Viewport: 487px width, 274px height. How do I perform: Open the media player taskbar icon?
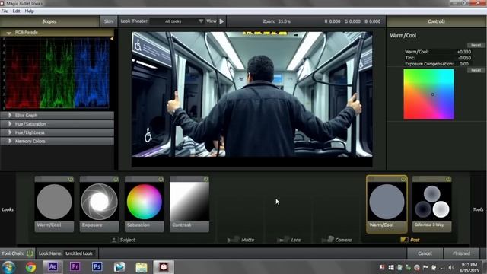119,267
